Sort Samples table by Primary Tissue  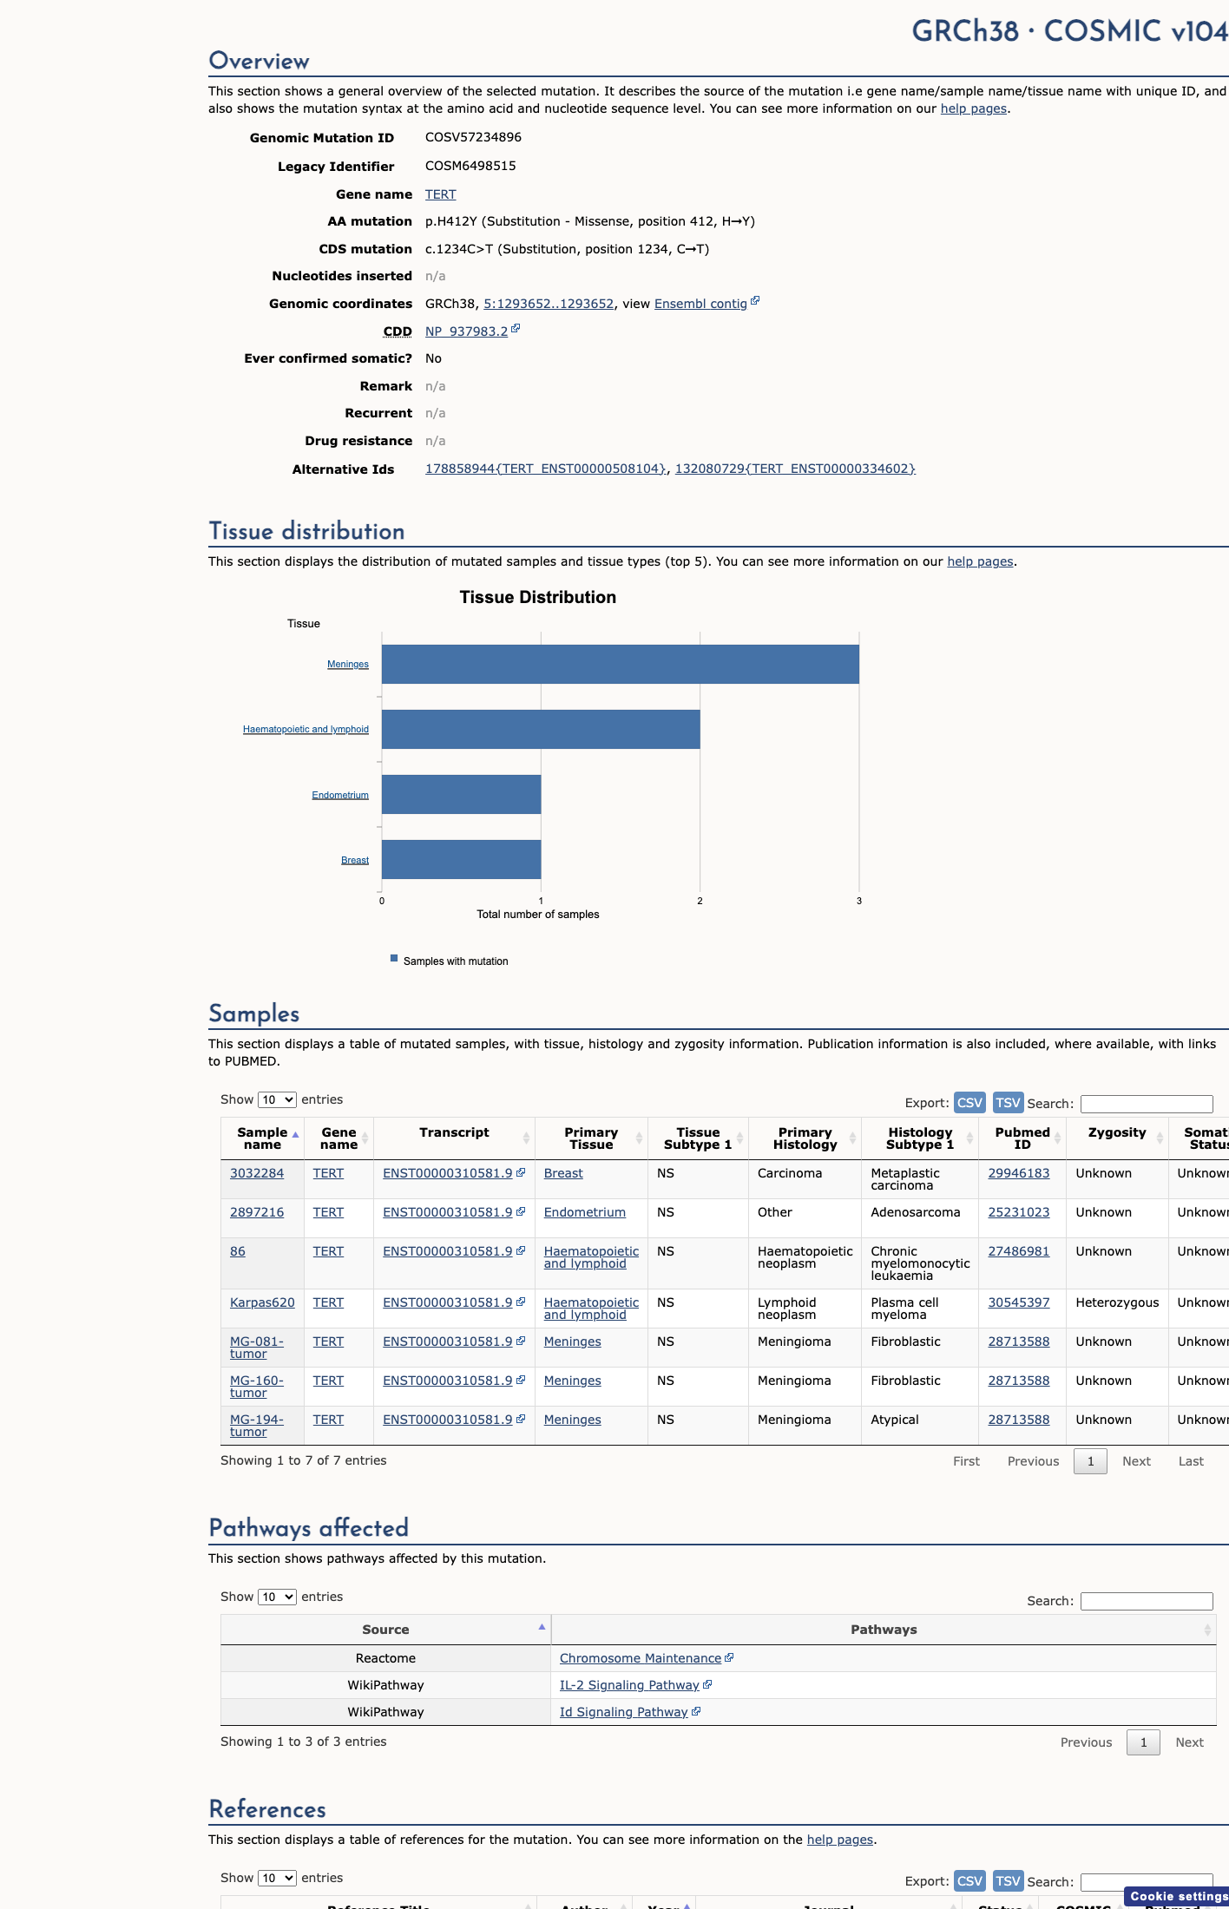coord(591,1138)
